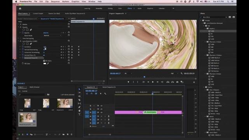Select the green Nested Sequence clip on the timeline
The width and height of the screenshot is (249, 140).
[x=150, y=112]
